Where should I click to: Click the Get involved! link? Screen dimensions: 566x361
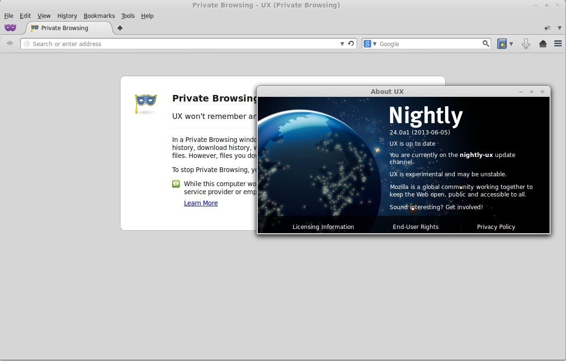pyautogui.click(x=464, y=207)
